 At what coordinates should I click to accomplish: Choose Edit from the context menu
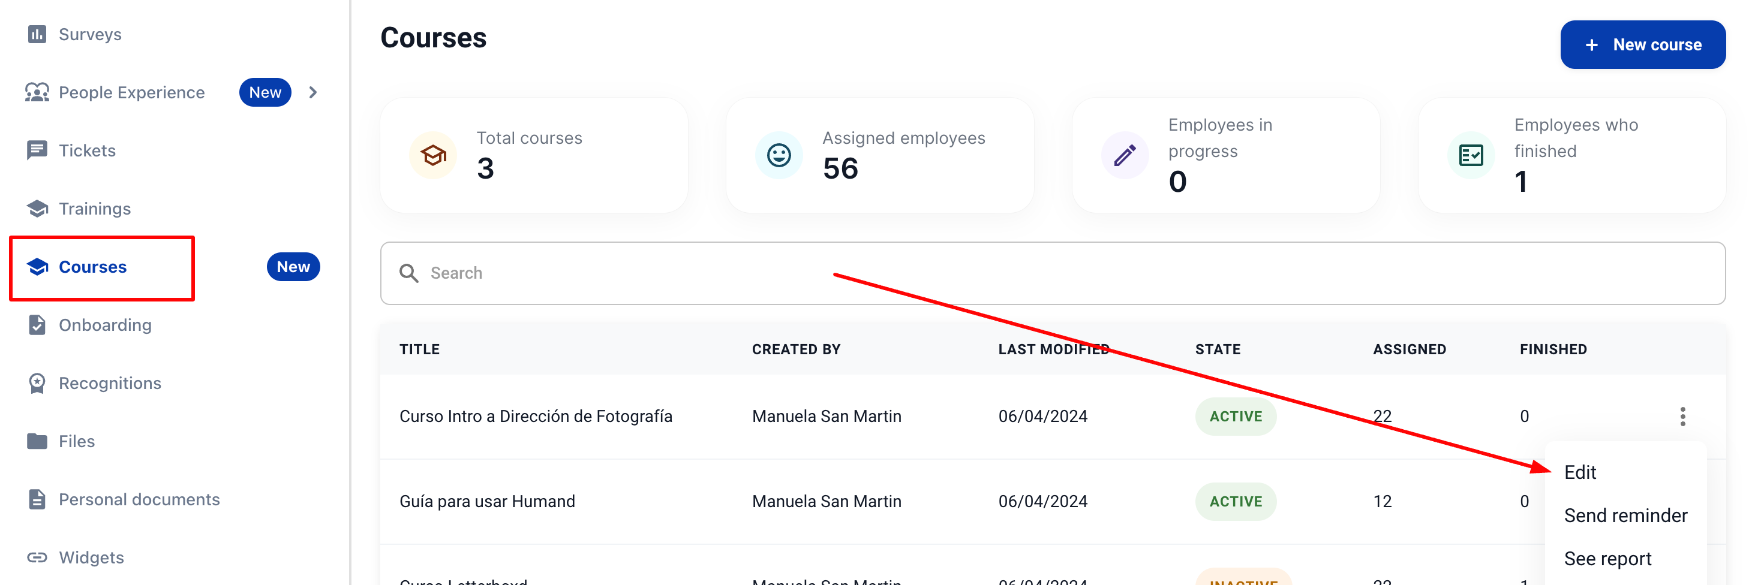click(x=1580, y=472)
